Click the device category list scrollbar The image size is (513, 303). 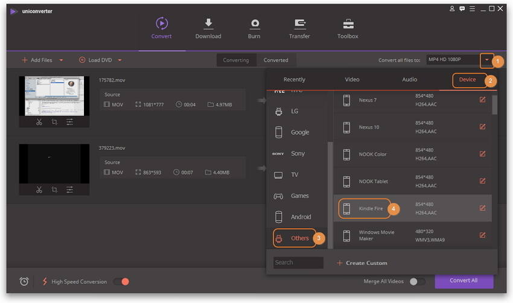[x=330, y=195]
